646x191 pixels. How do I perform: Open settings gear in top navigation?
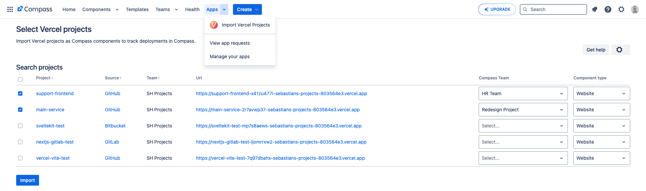coord(621,9)
